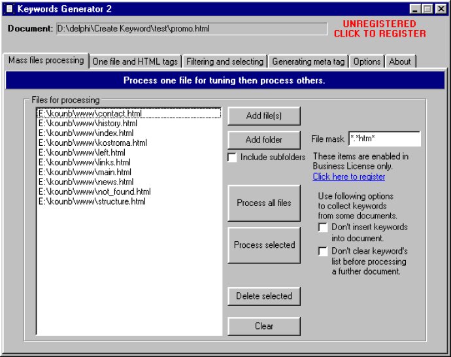Viewport: 451px width, 357px height.
Task: Go to Generating meta tag tab
Action: click(x=309, y=61)
